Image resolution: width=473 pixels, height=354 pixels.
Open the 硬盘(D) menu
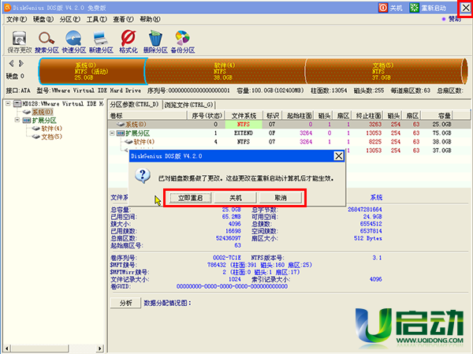(43, 19)
